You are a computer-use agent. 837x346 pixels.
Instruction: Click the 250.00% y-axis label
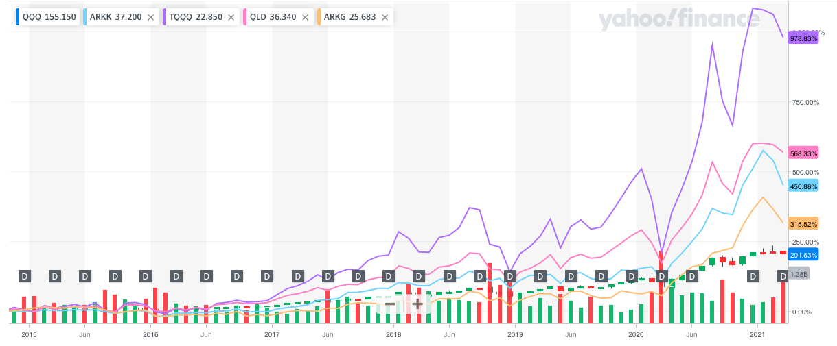805,242
